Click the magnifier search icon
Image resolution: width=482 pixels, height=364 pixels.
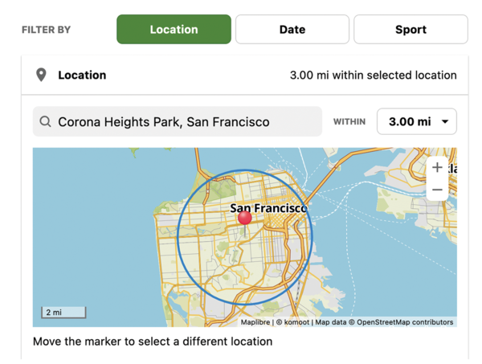[45, 122]
